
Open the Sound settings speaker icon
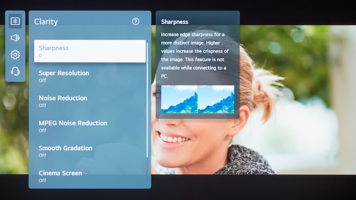(x=15, y=38)
